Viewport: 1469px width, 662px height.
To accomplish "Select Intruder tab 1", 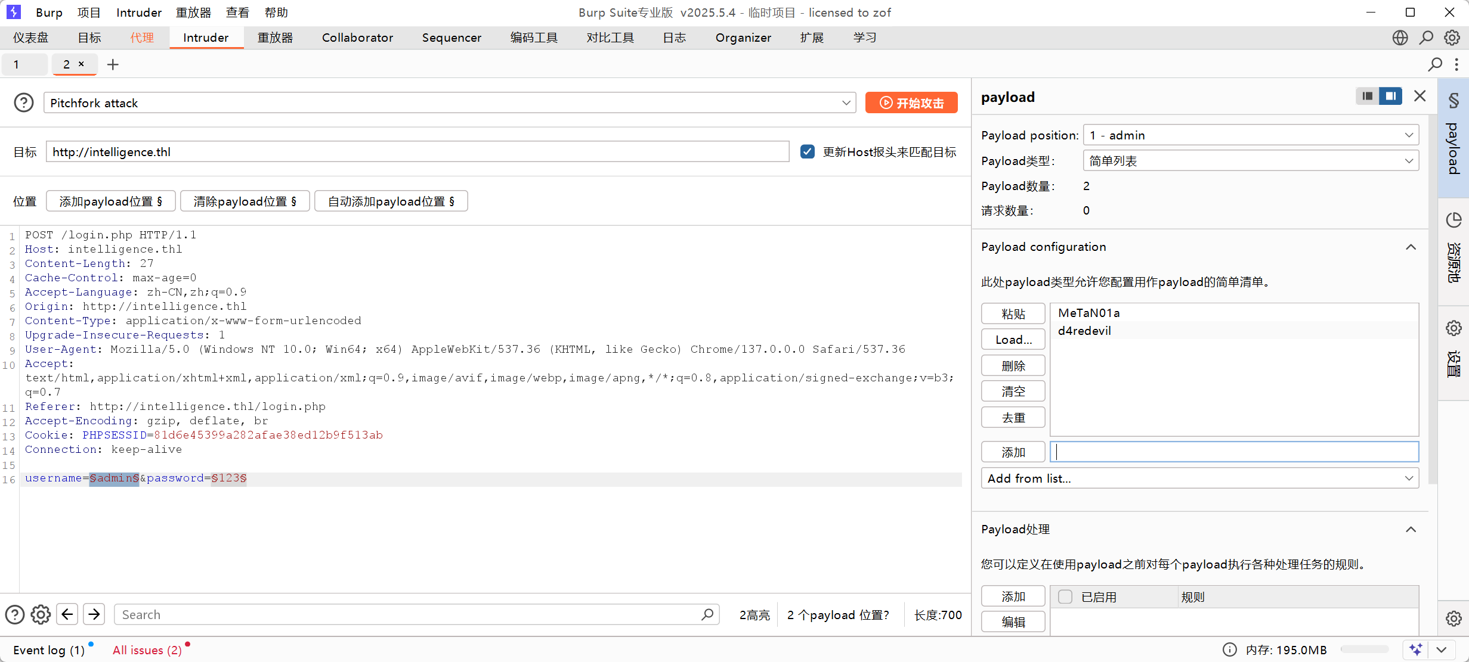I will 24,64.
